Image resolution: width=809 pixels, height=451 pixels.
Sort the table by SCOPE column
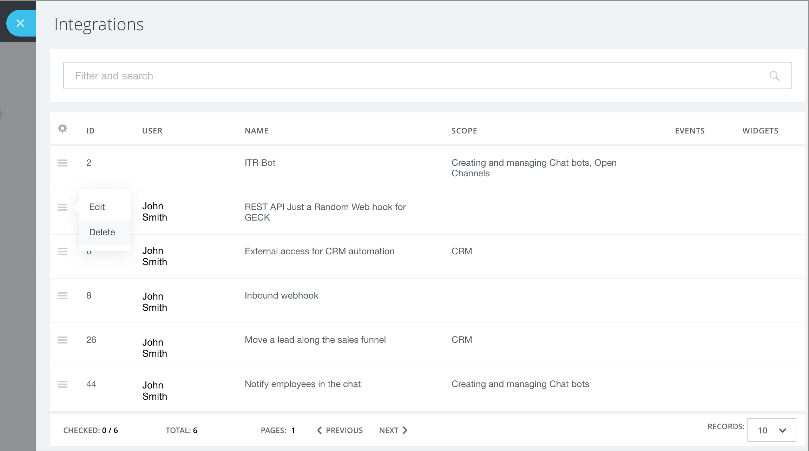click(x=464, y=130)
